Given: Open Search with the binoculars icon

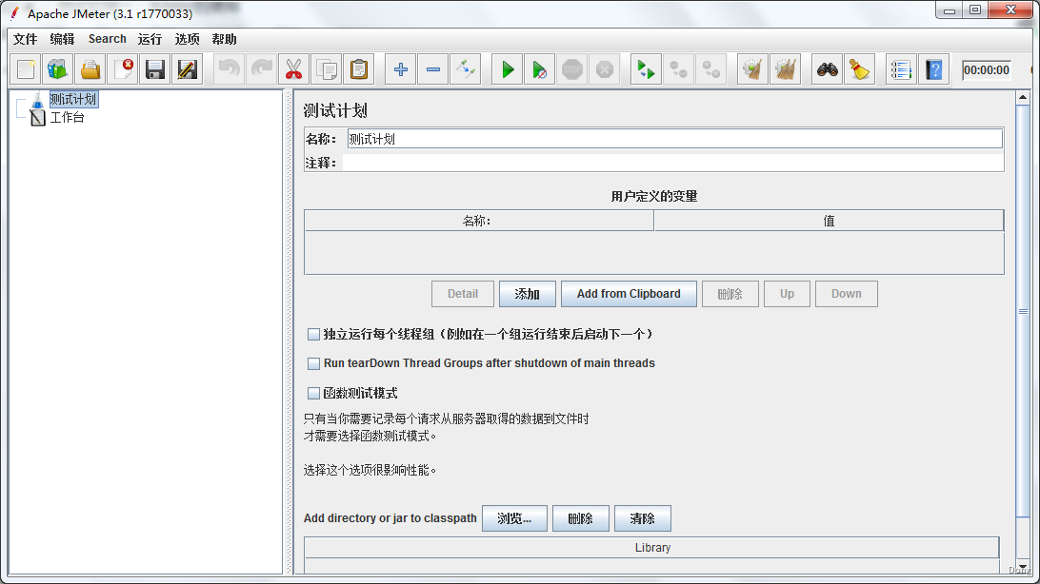Looking at the screenshot, I should tap(827, 69).
